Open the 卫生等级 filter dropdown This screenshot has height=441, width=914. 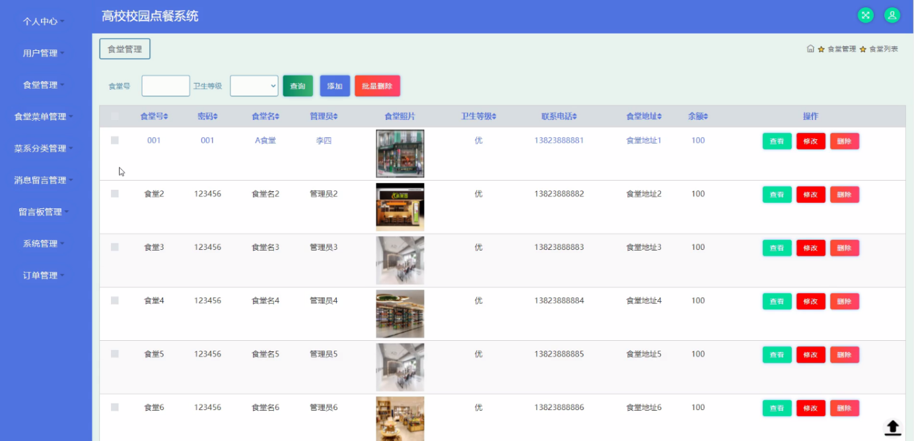(254, 86)
